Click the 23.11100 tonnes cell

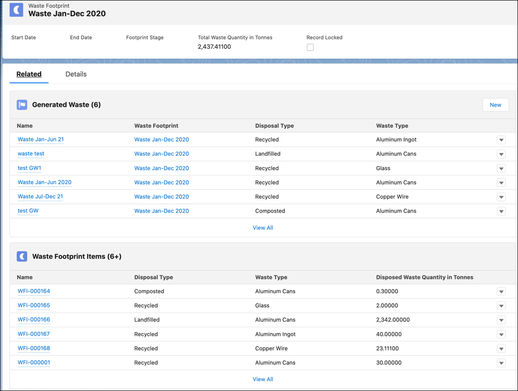387,348
